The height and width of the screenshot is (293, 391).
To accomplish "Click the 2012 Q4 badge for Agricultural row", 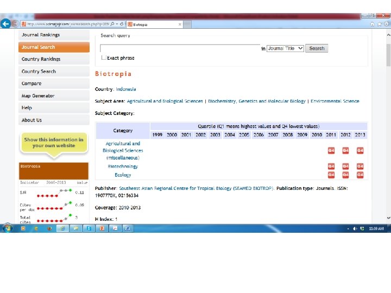I will pos(345,150).
